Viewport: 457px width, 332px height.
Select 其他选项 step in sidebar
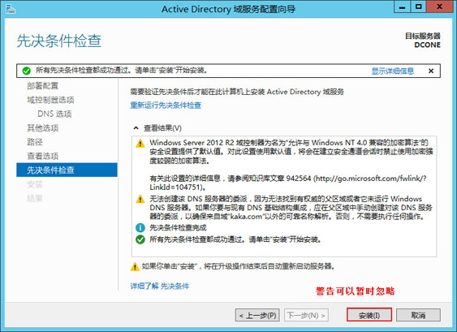pos(43,128)
